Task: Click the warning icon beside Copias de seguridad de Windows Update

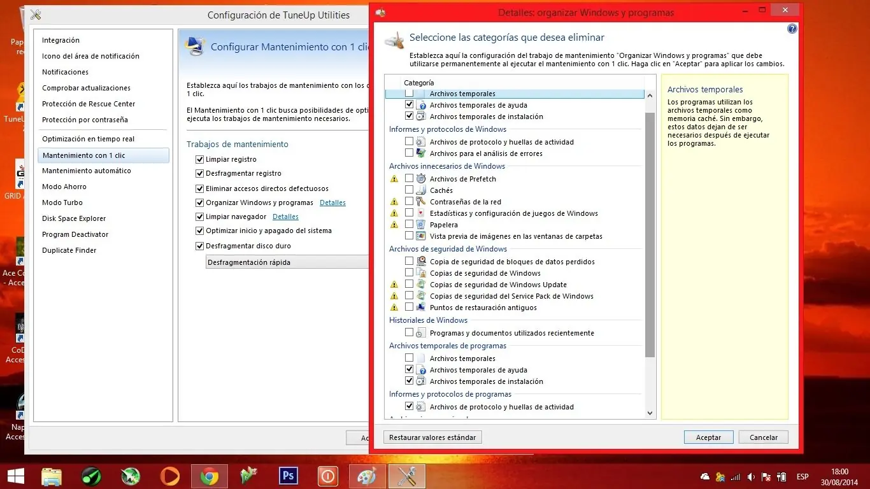Action: coord(394,285)
